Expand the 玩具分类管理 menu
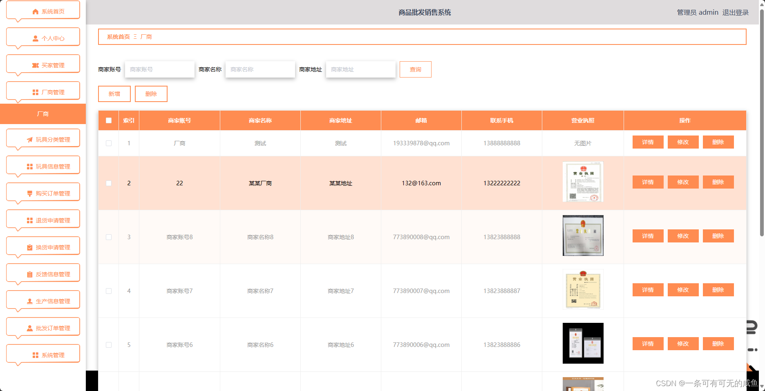The height and width of the screenshot is (391, 765). 43,138
